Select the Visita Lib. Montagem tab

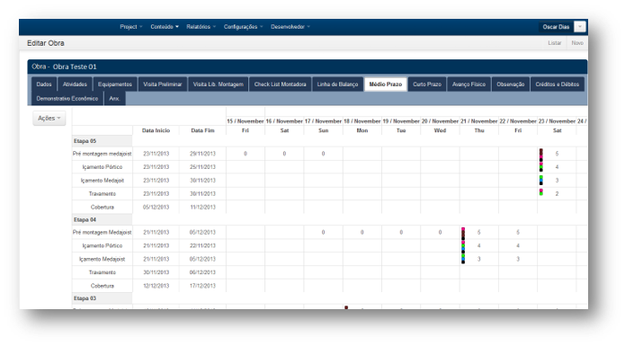(218, 84)
